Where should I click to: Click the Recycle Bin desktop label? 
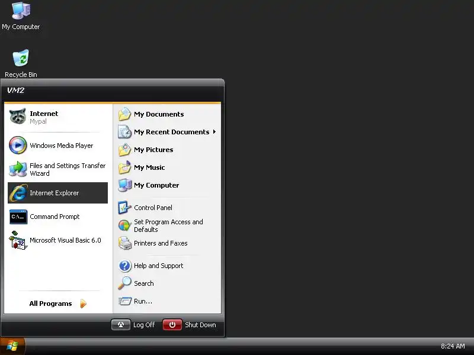coord(21,75)
